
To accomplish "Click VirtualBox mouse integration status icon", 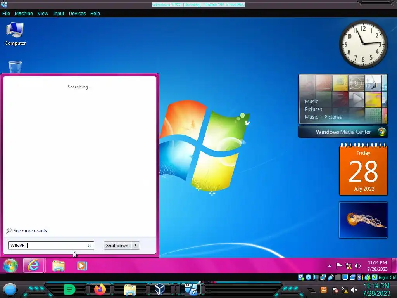I will pyautogui.click(x=368, y=277).
